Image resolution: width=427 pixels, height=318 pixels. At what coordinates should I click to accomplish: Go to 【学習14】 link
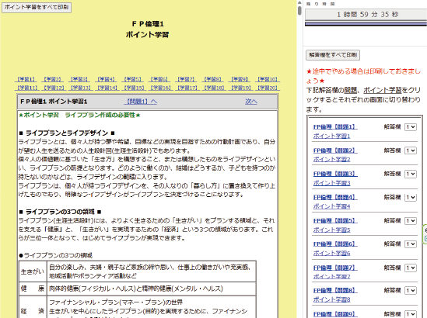107,88
